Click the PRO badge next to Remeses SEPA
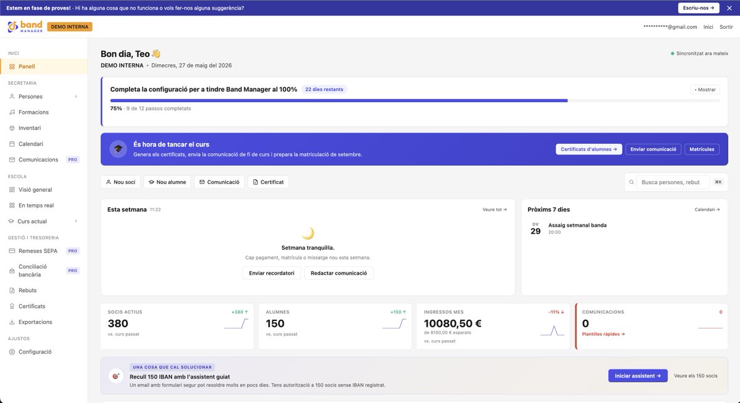740x403 pixels. [73, 251]
